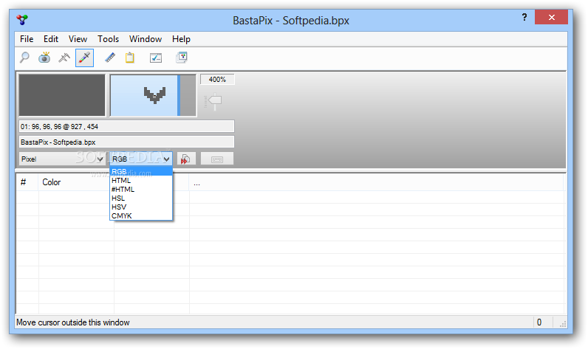Click the magnified pixel preview thumbnail
The image size is (588, 349).
click(153, 95)
